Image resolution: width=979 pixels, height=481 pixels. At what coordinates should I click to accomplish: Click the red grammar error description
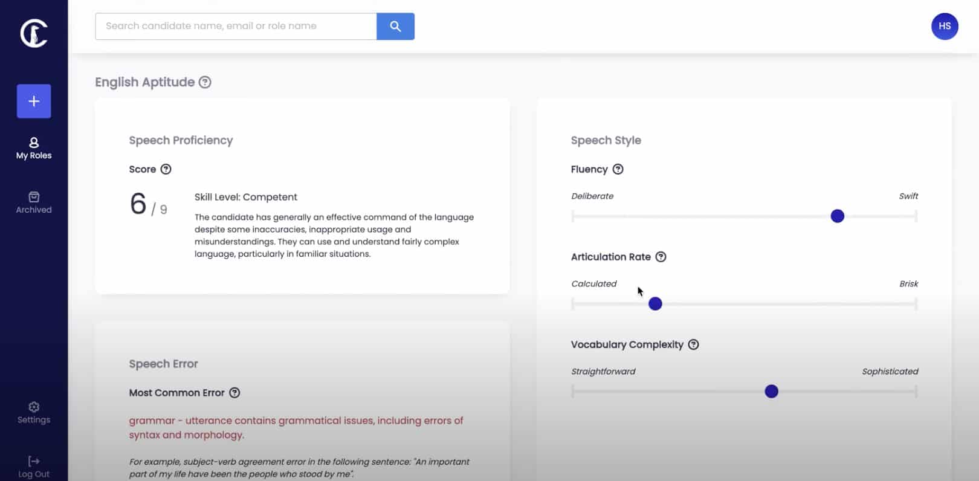click(296, 428)
